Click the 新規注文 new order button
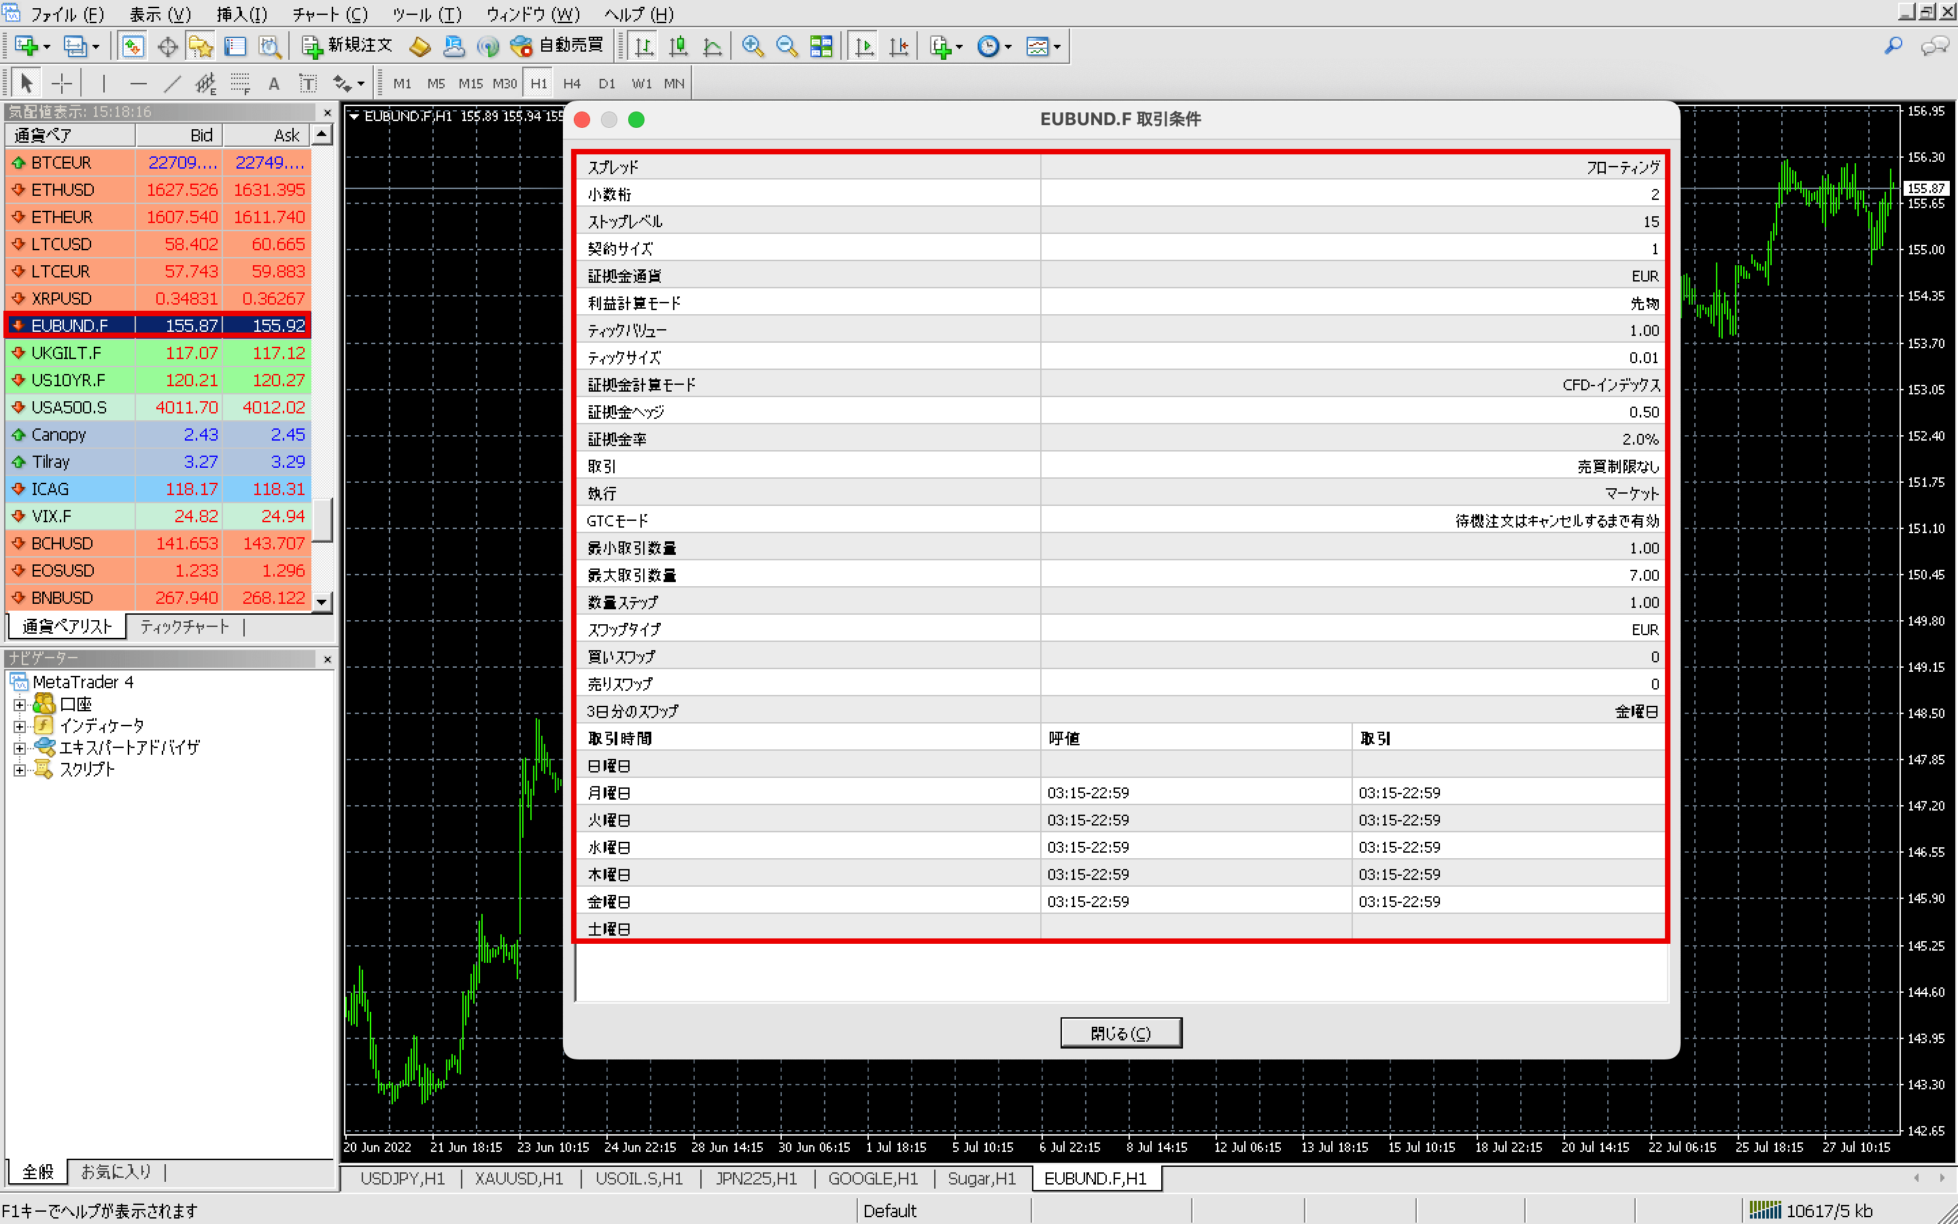This screenshot has width=1958, height=1224. point(346,46)
